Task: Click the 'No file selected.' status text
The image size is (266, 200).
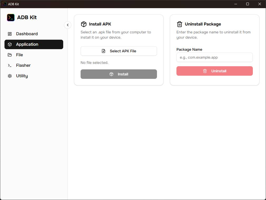Action: click(x=95, y=63)
